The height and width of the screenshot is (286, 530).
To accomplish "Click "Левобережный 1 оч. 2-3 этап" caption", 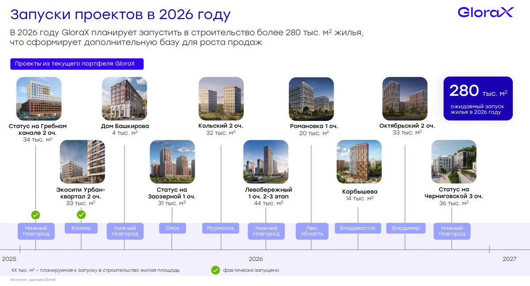I will point(269,193).
